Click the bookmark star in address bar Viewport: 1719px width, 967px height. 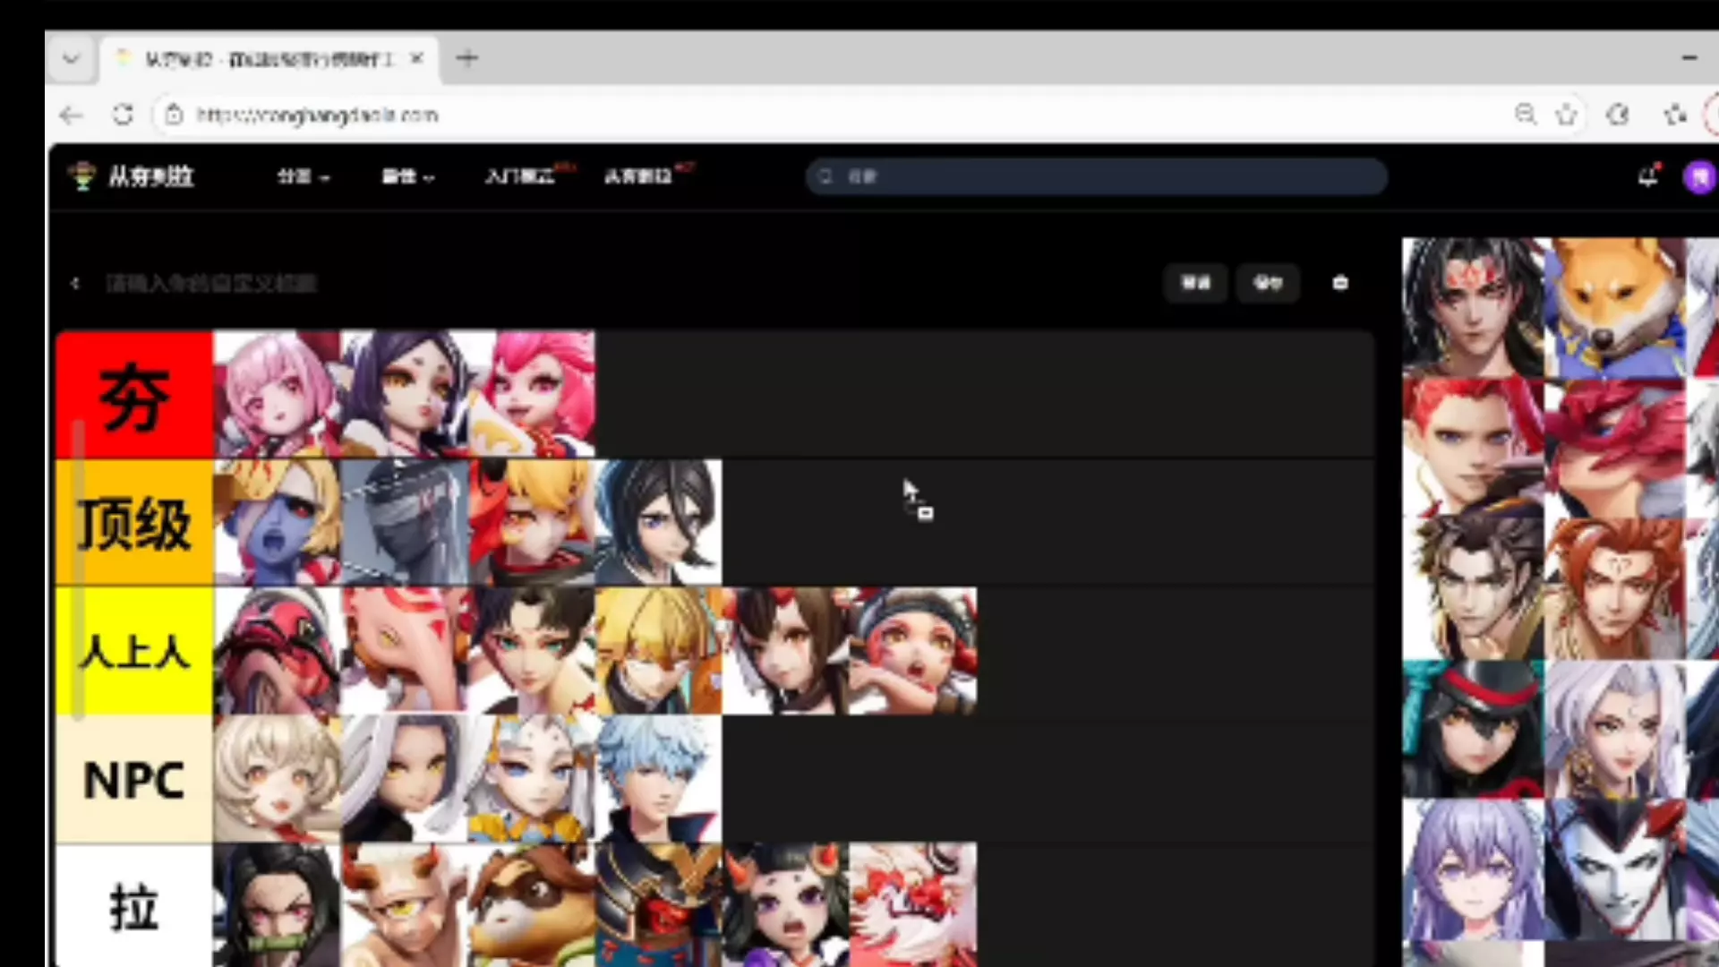[1566, 115]
